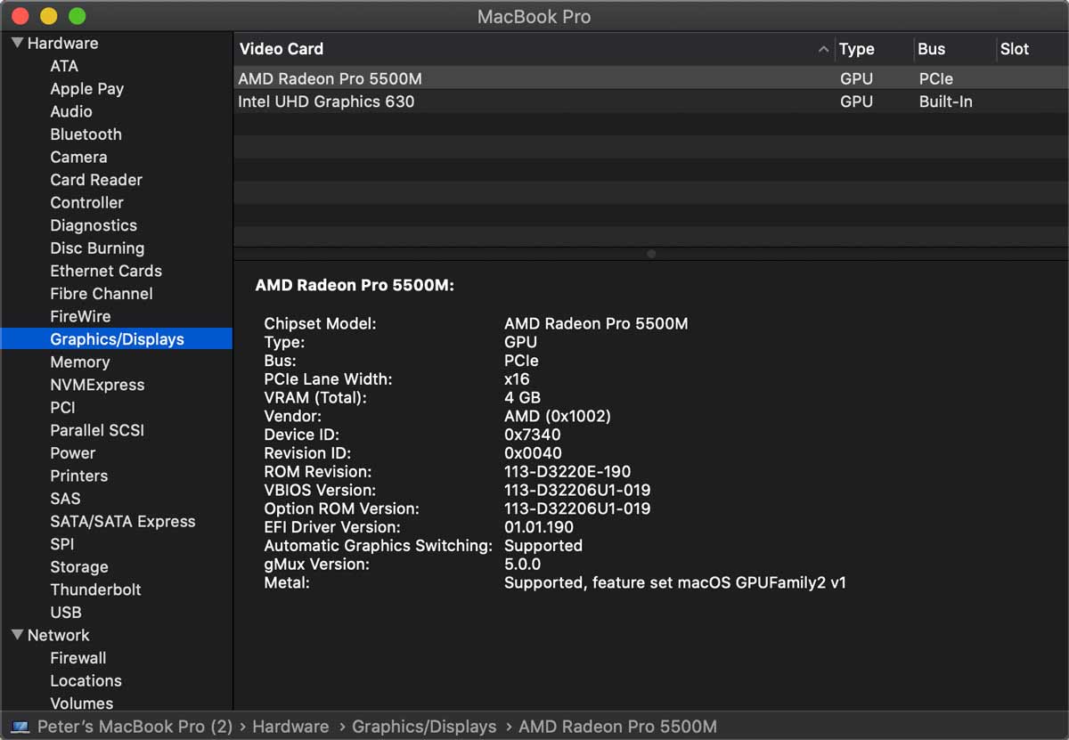The image size is (1069, 740).
Task: Select Thunderbolt in the sidebar
Action: coord(95,590)
